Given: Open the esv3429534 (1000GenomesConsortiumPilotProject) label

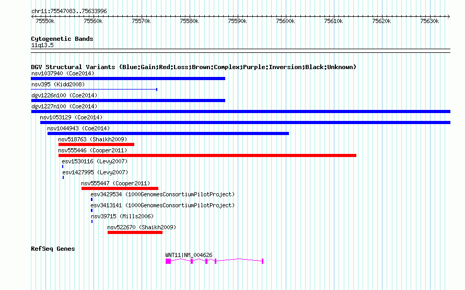Looking at the screenshot, I should (x=162, y=194).
